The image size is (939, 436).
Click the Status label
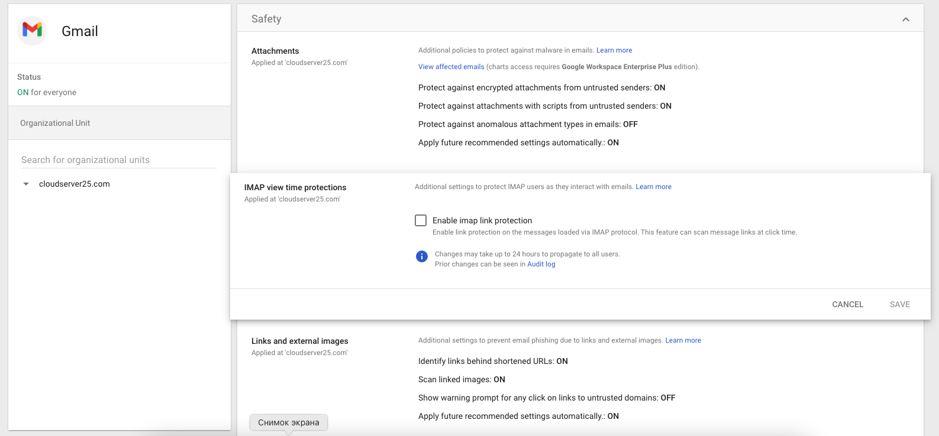pyautogui.click(x=29, y=77)
